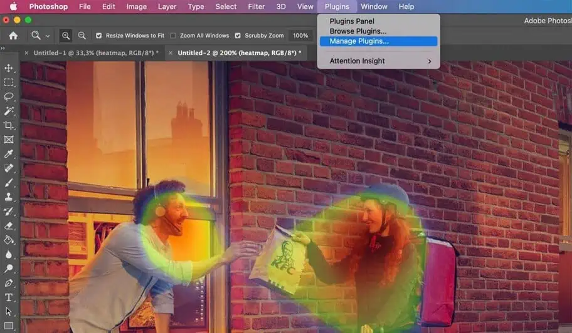Close the Untitled-1 tab
Viewport: 572px width, 333px height.
[x=26, y=53]
